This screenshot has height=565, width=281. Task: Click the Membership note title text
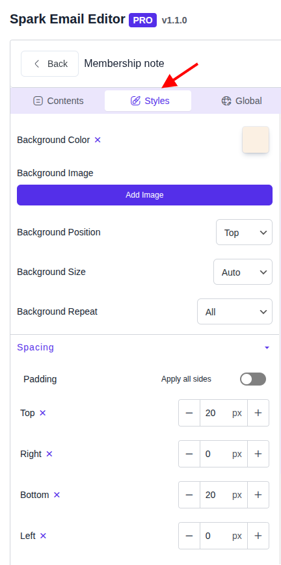(124, 64)
